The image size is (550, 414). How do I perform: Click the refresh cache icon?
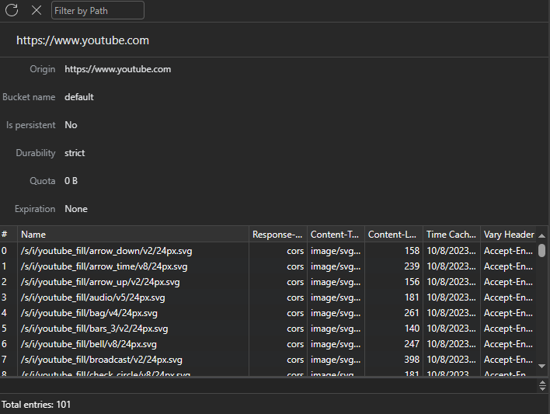12,10
